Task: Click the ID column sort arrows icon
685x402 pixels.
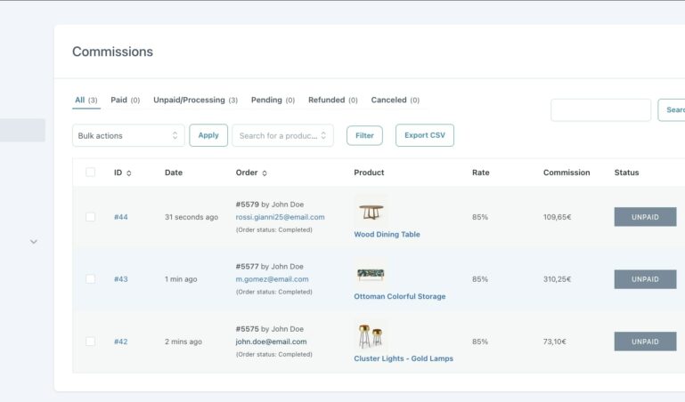Action: pyautogui.click(x=129, y=173)
